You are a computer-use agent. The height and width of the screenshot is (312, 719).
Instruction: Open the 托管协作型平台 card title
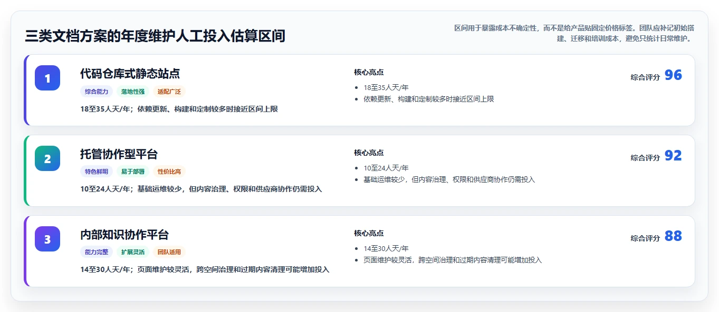click(x=119, y=154)
